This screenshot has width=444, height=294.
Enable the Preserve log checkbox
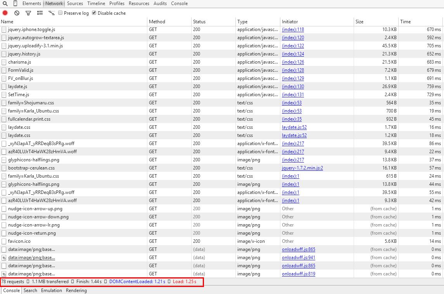click(60, 13)
